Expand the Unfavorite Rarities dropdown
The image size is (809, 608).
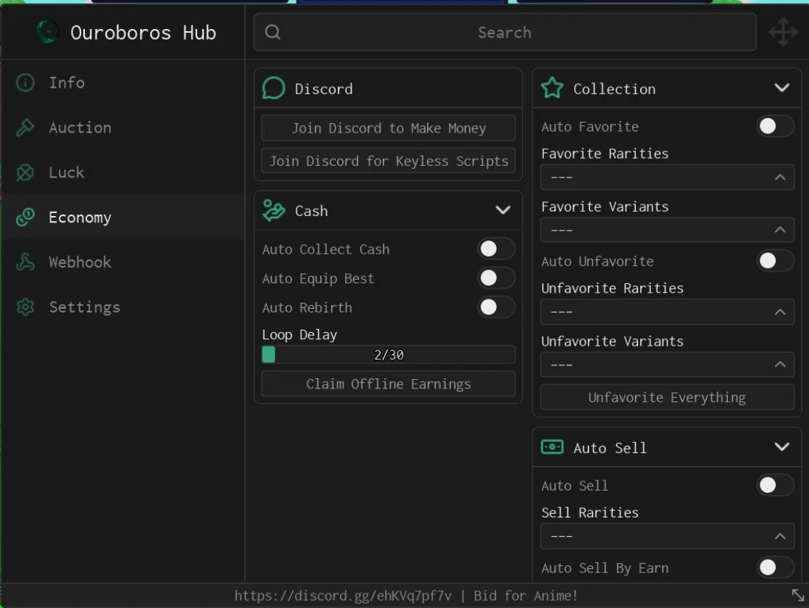tap(667, 312)
